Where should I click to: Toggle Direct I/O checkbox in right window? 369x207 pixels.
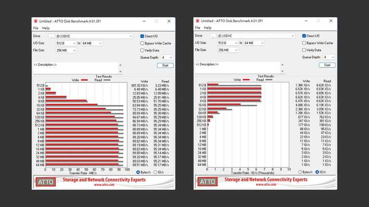(x=304, y=36)
